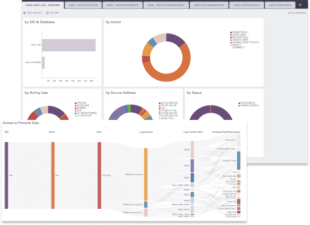Image resolution: width=310 pixels, height=225 pixels.
Task: Click the Annual salary field label
Action: (x=231, y=217)
